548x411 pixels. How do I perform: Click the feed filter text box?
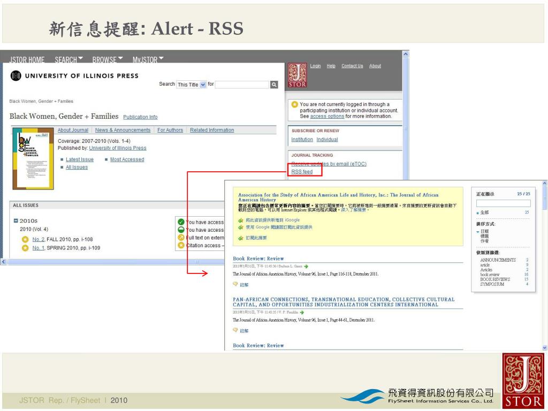(x=503, y=203)
